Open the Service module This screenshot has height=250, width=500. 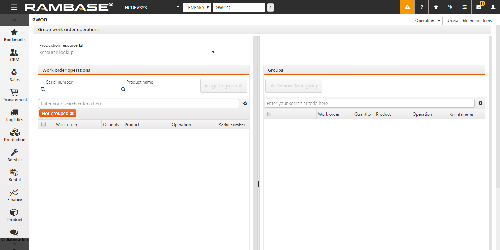pos(15,155)
